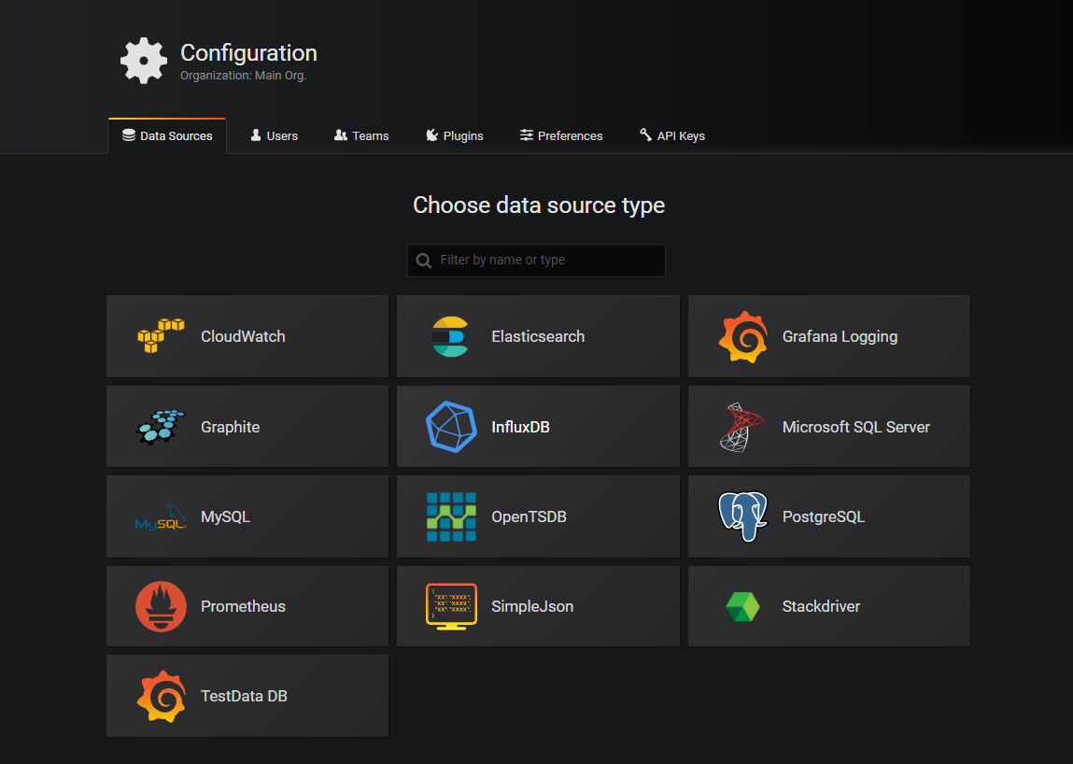Image resolution: width=1073 pixels, height=764 pixels.
Task: Go to the Teams tab
Action: tap(361, 135)
